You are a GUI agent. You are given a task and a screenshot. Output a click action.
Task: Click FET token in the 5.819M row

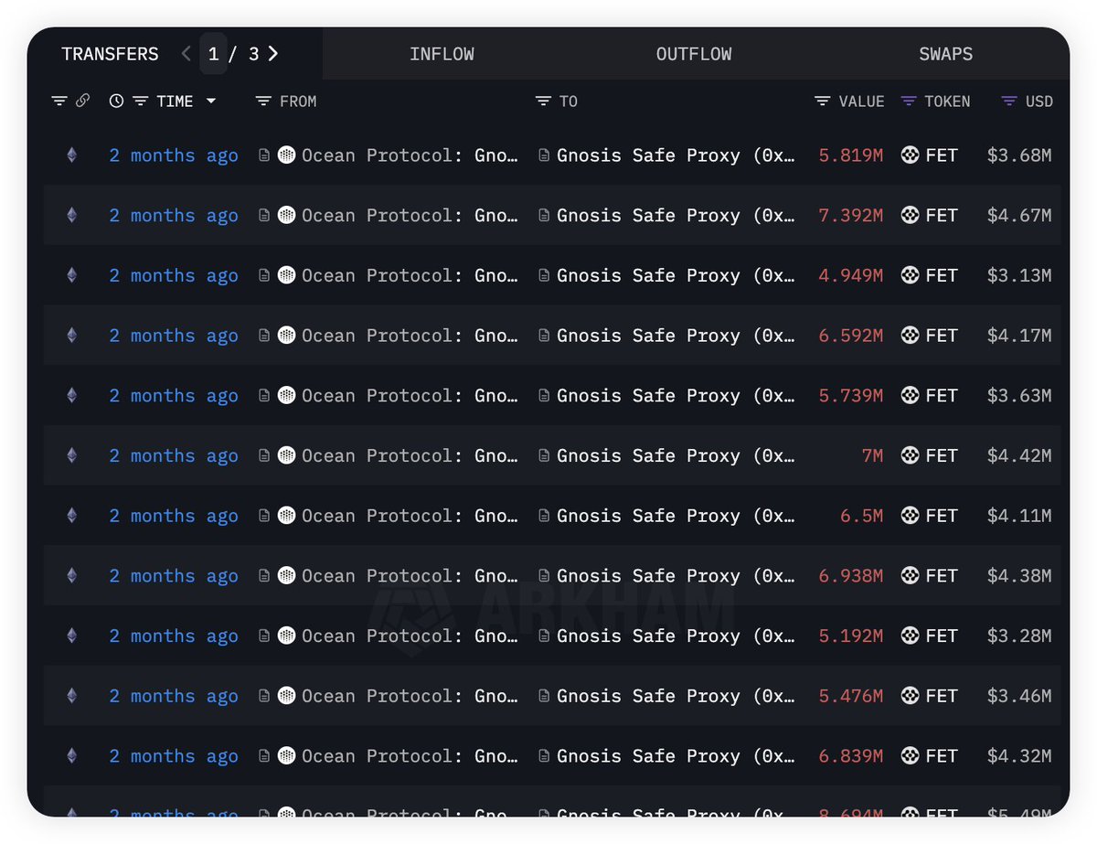pos(929,155)
